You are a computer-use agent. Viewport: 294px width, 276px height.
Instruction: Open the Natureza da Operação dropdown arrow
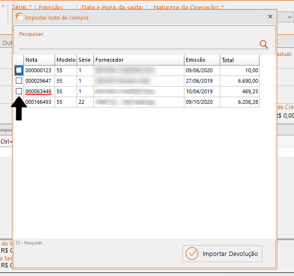pyautogui.click(x=290, y=17)
